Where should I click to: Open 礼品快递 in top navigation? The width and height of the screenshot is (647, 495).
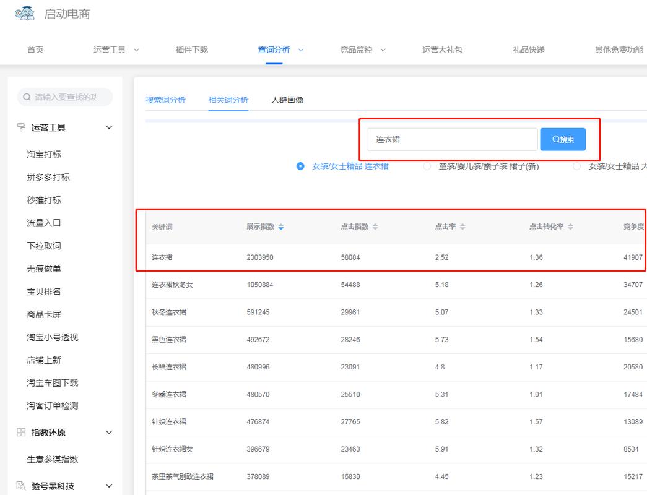pos(529,50)
